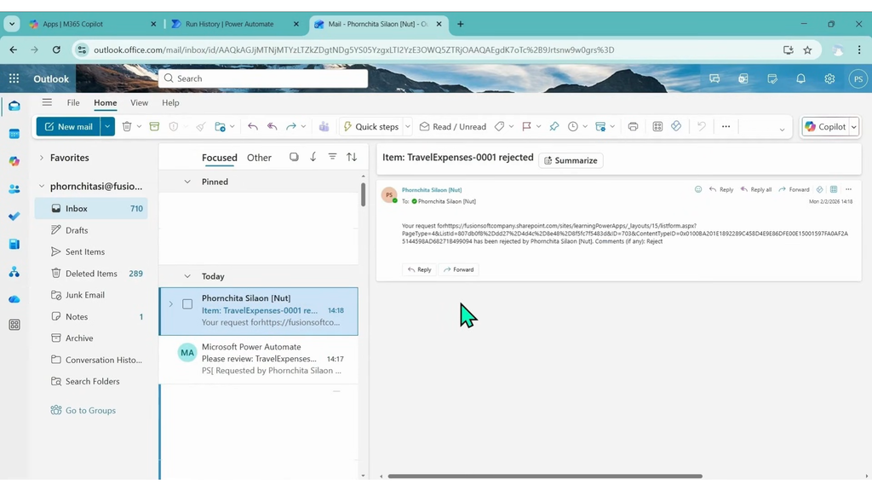Open To Do checkmark app in rail

[x=14, y=216]
